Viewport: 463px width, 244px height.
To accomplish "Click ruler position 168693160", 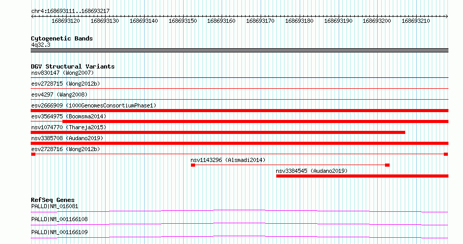I will coord(221,21).
